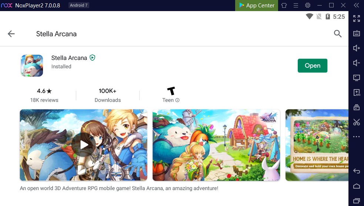364x206 pixels.
Task: Click the Nox logo in title bar
Action: pos(7,5)
